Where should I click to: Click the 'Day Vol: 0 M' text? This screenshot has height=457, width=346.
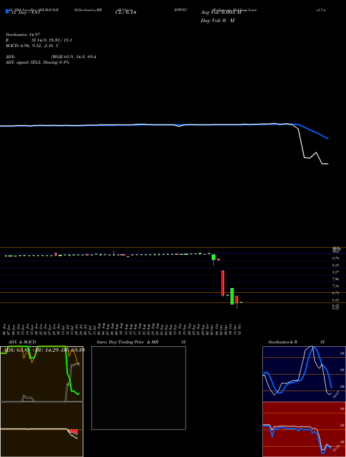(217, 21)
